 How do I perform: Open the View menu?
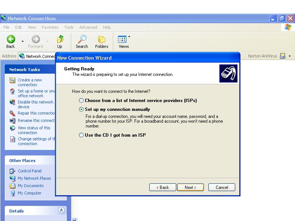32,27
